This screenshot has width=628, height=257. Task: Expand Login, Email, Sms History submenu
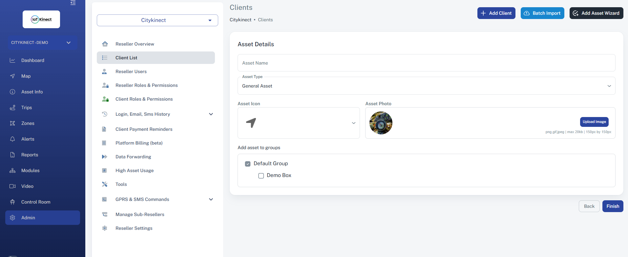[x=211, y=114]
